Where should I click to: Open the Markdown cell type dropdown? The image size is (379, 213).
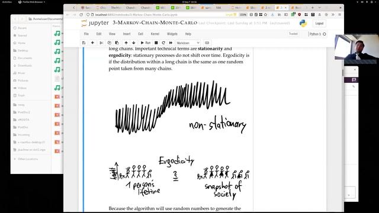[188, 43]
